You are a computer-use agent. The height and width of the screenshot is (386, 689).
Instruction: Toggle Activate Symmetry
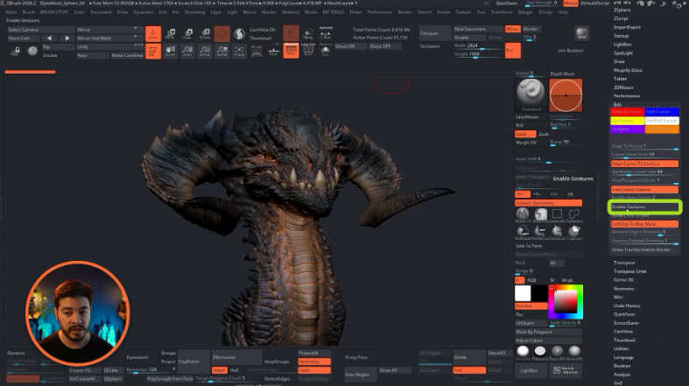pos(548,203)
